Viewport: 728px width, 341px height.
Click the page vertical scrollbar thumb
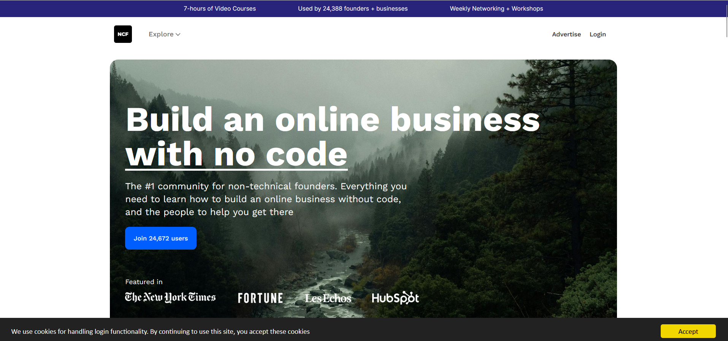[x=726, y=19]
